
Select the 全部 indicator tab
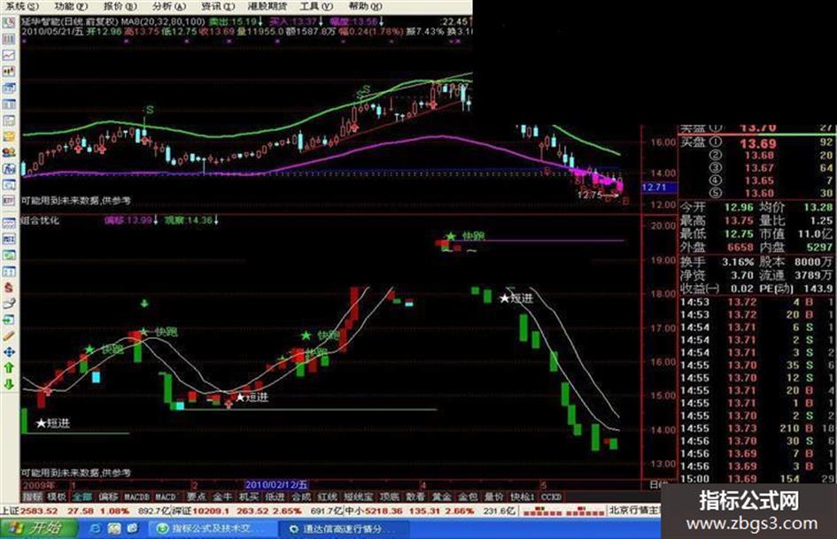[82, 497]
